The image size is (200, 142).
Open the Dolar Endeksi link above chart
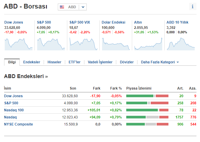113,22
